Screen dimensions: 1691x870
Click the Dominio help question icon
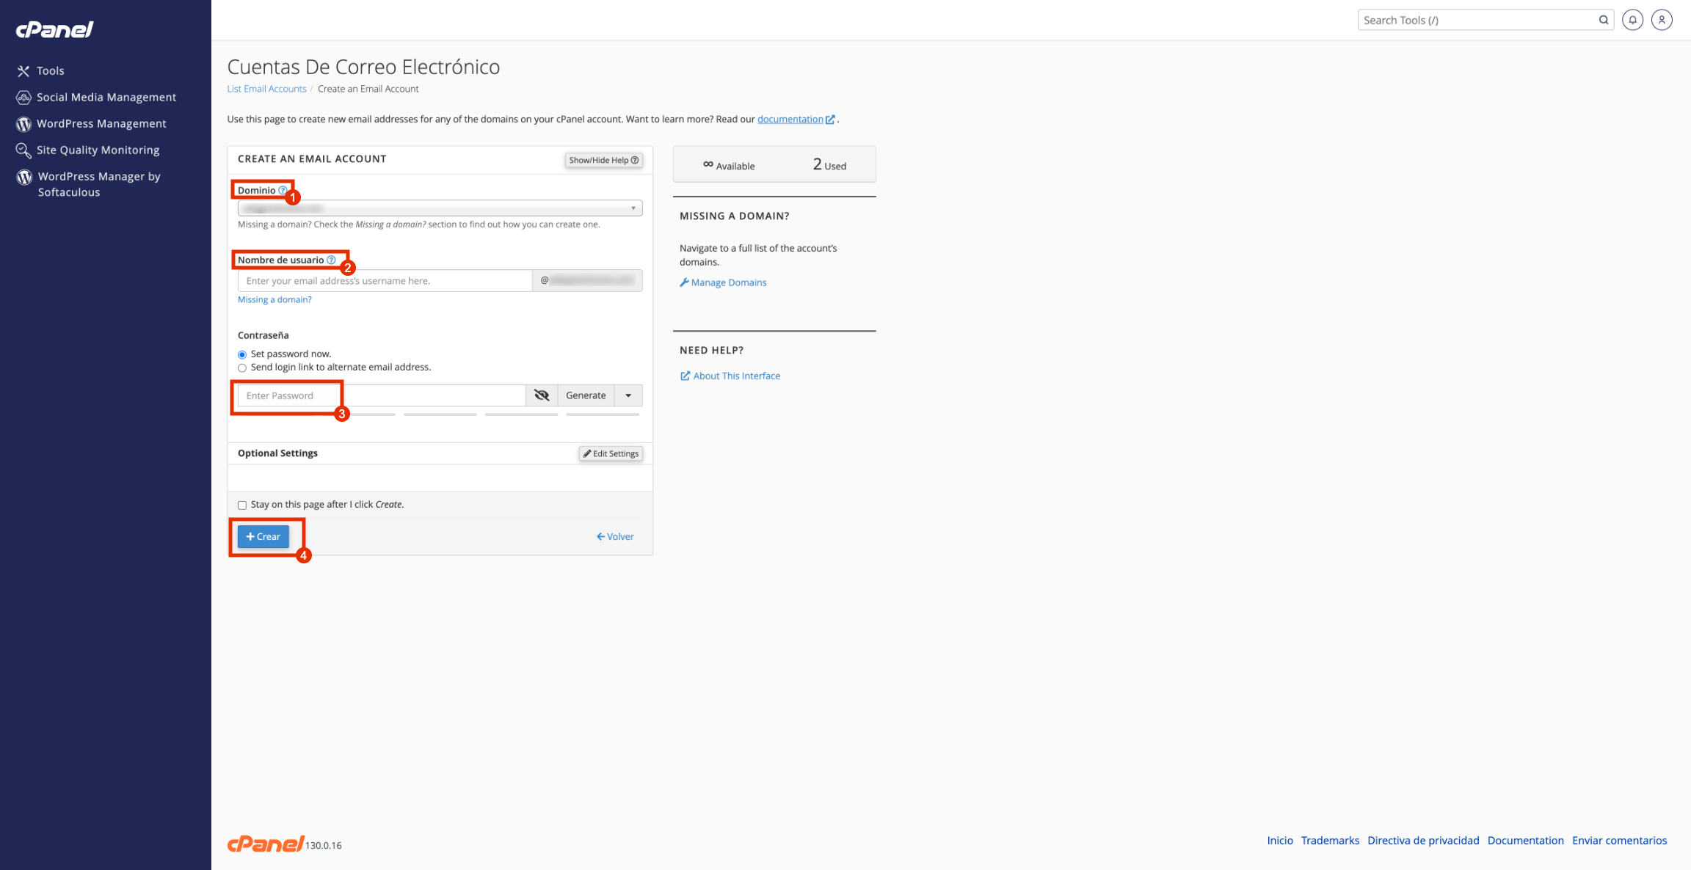pos(283,190)
